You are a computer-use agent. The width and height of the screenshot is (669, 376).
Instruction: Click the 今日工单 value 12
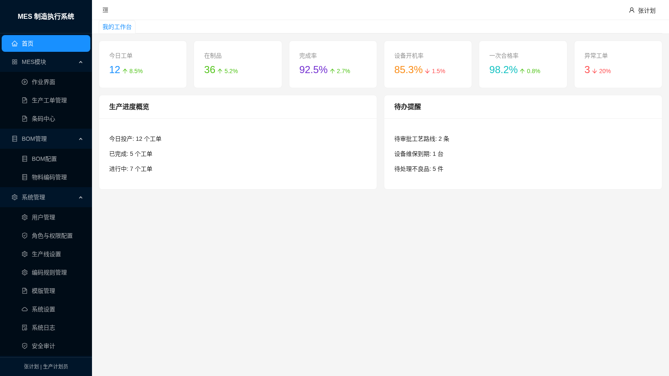115,70
